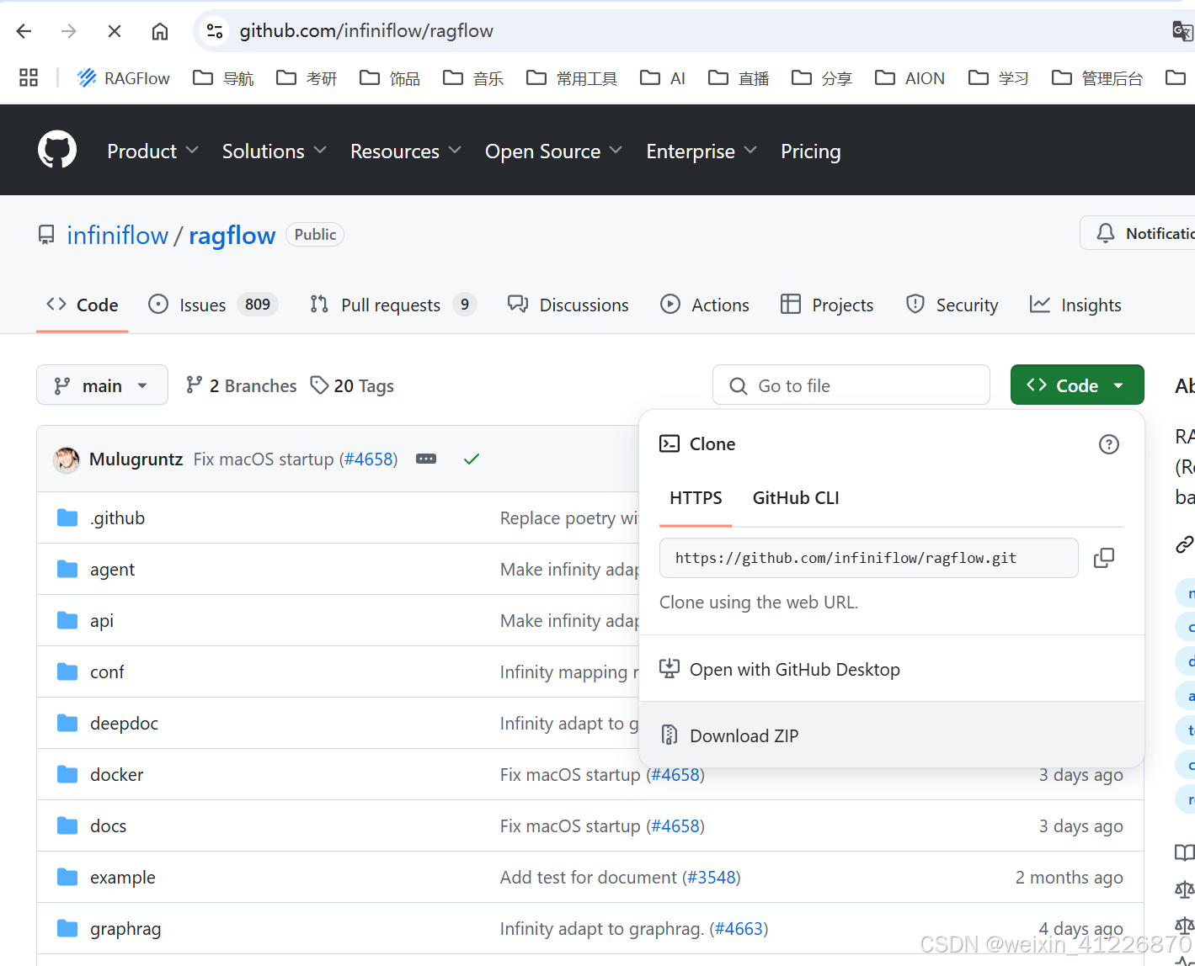The height and width of the screenshot is (966, 1195).
Task: Click the clone URL text field
Action: (x=868, y=558)
